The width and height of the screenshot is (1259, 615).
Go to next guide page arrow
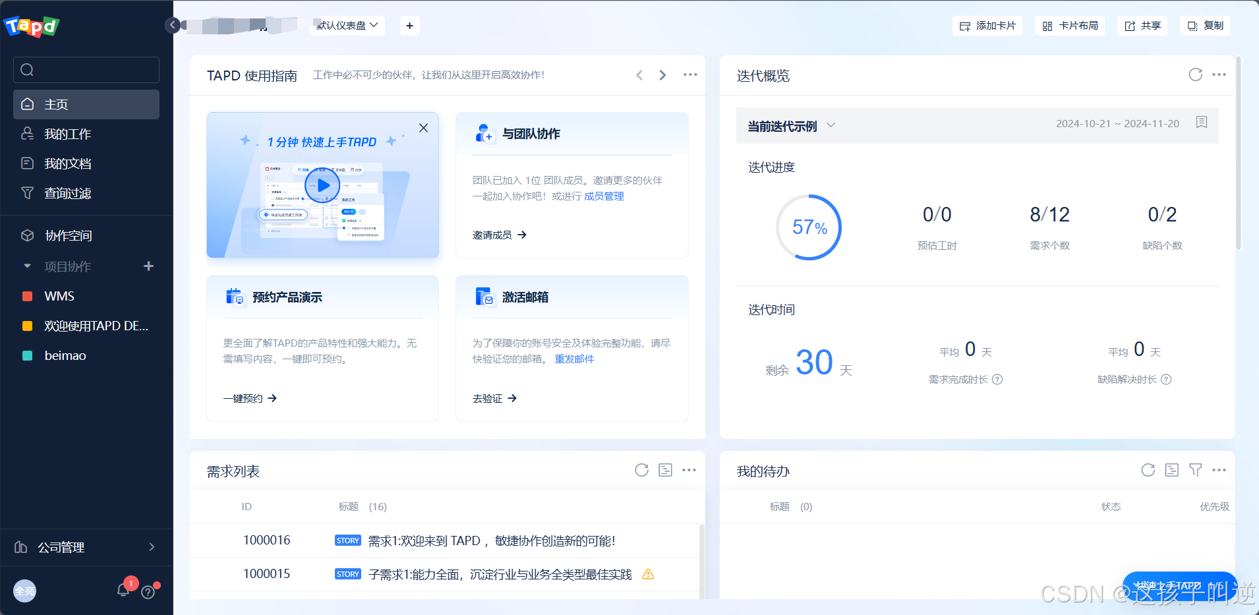(662, 75)
